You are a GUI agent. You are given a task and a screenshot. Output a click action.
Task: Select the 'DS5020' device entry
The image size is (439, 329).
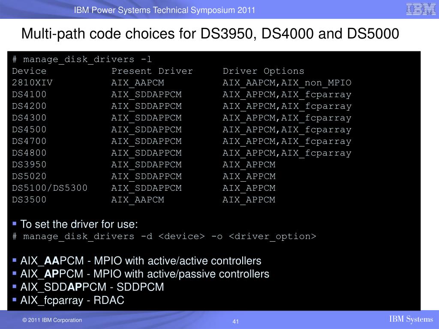29,176
